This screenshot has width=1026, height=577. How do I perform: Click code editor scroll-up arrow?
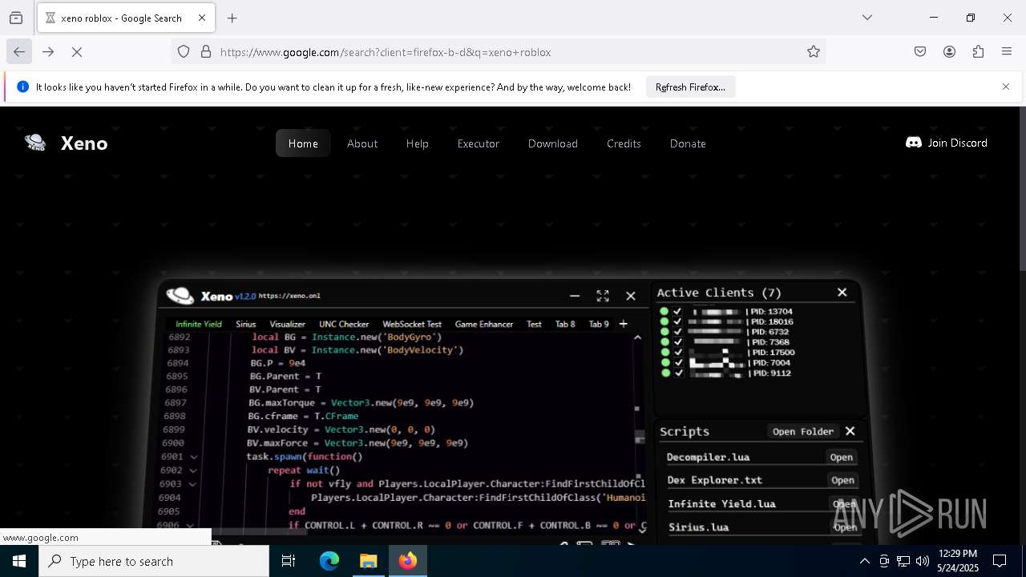coord(638,337)
